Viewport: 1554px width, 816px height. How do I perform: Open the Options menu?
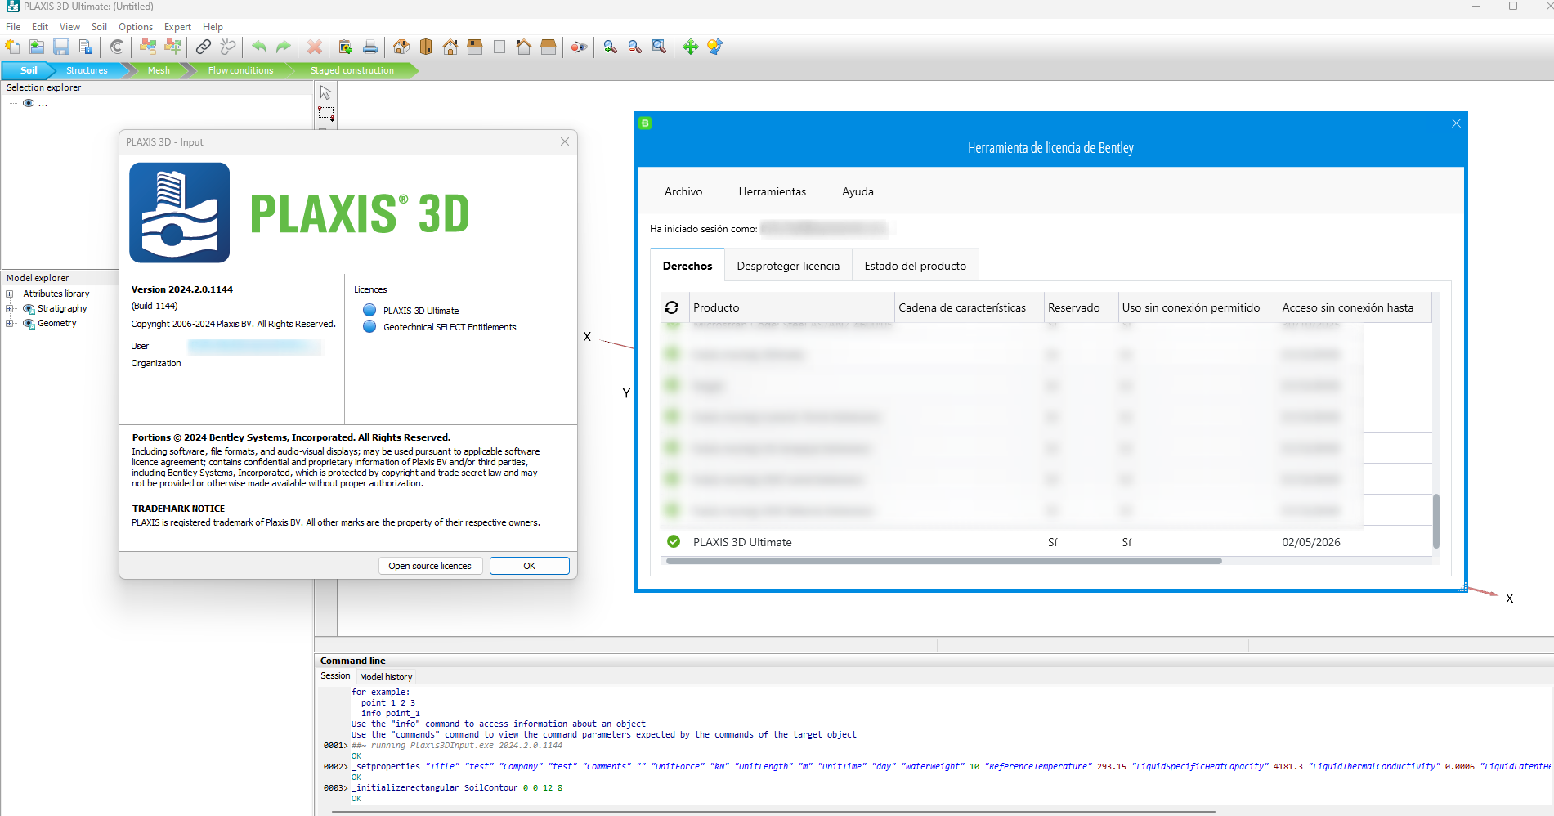point(136,27)
